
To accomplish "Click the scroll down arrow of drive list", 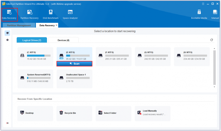I will pos(214,87).
